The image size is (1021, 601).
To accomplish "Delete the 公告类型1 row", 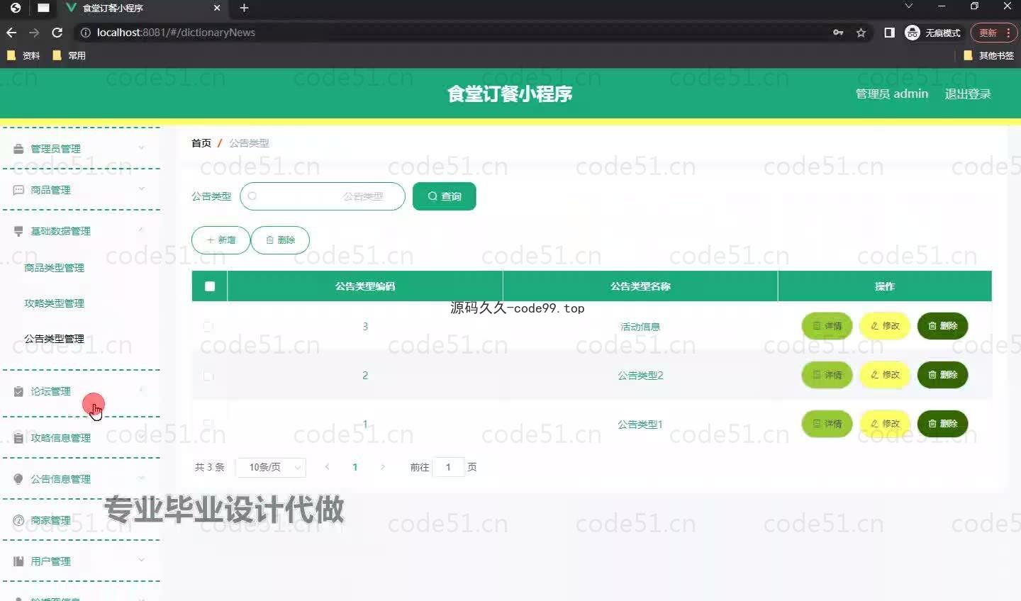I will pyautogui.click(x=943, y=424).
